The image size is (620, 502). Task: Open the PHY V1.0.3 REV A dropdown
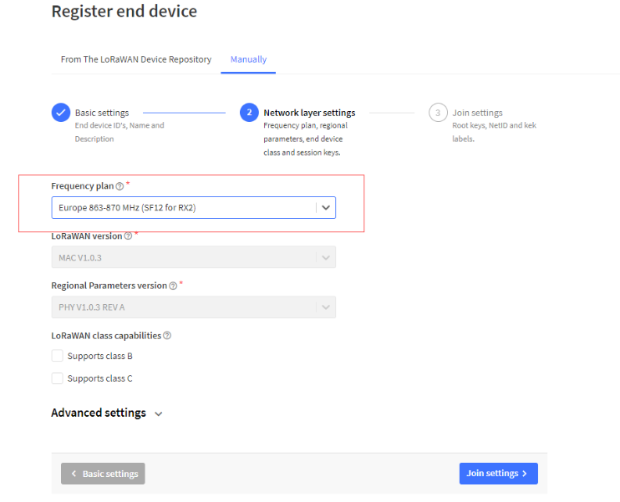(x=193, y=307)
